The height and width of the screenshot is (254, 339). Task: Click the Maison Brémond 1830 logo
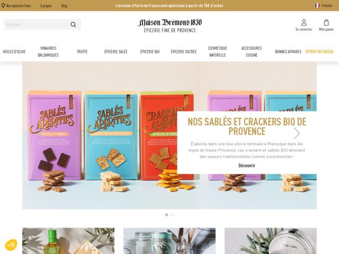[169, 26]
